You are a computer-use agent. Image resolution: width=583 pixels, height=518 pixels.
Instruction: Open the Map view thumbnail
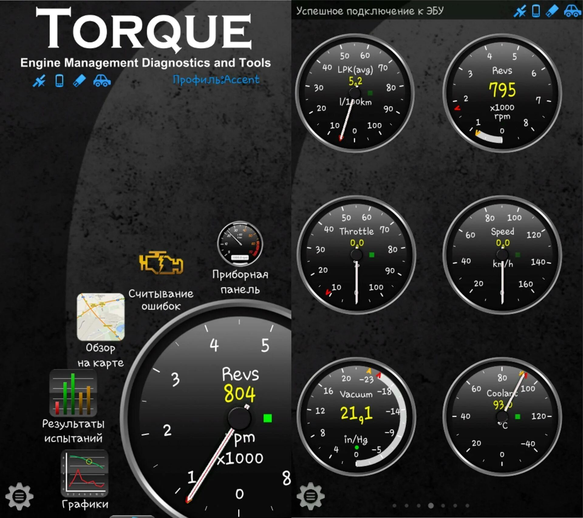coord(101,317)
